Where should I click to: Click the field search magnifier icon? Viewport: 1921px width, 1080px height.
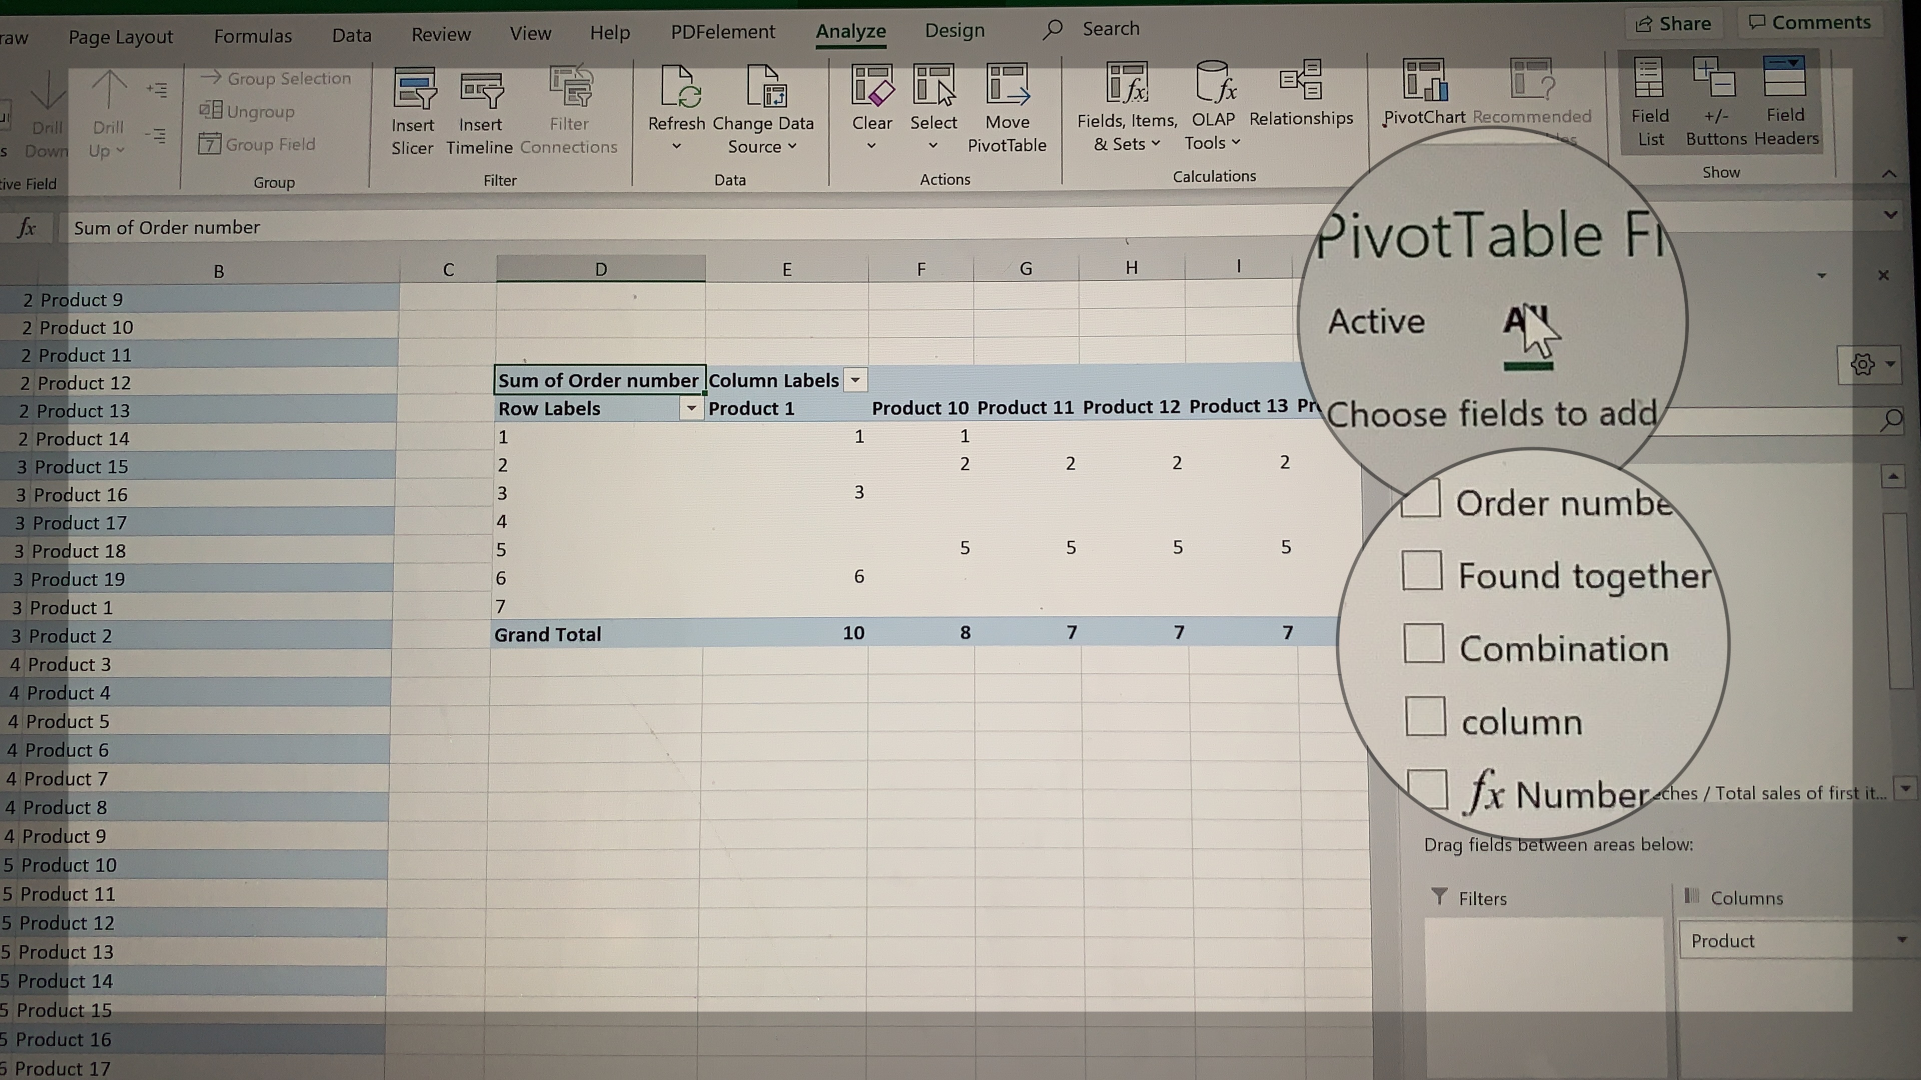click(1891, 419)
